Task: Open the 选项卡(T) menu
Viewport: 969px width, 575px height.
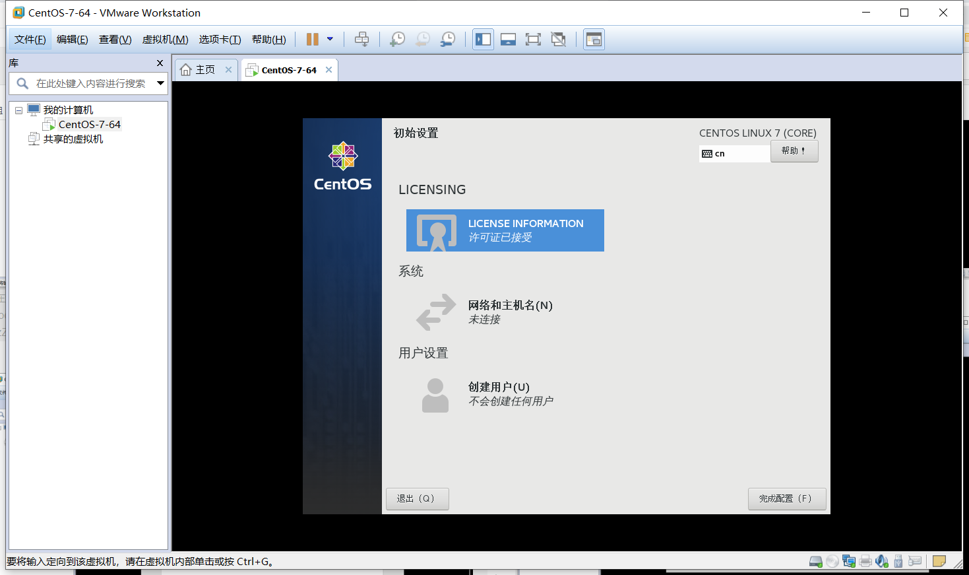Action: point(220,40)
